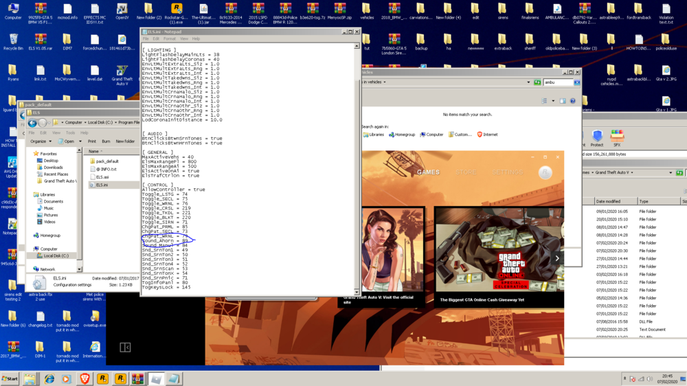This screenshot has height=386, width=687.
Task: Select the changelog.txt desktop file
Action: point(41,319)
